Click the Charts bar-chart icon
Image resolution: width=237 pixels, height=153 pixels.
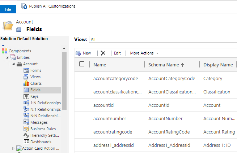26,83
